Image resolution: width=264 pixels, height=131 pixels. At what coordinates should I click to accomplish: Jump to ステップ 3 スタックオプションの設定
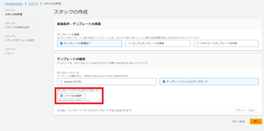tap(20, 40)
